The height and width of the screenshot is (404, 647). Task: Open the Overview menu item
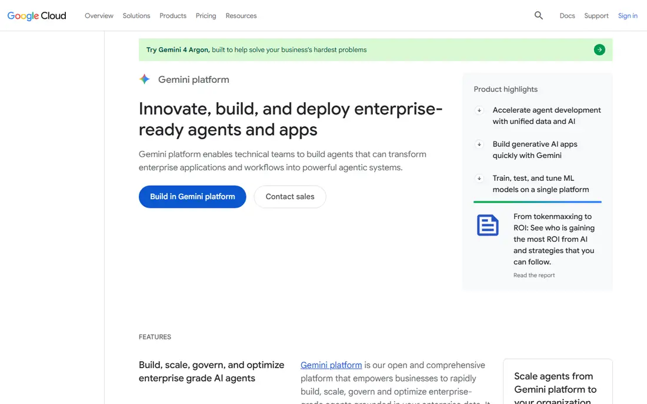[x=99, y=16]
